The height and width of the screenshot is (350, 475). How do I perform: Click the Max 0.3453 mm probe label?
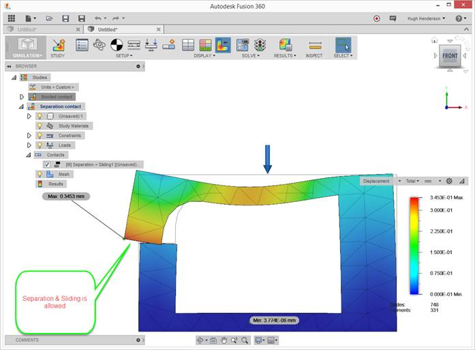[66, 196]
